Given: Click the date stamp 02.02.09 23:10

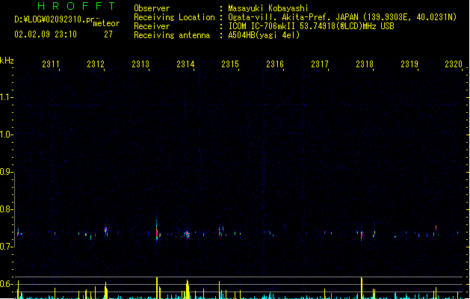Looking at the screenshot, I should click(x=46, y=34).
